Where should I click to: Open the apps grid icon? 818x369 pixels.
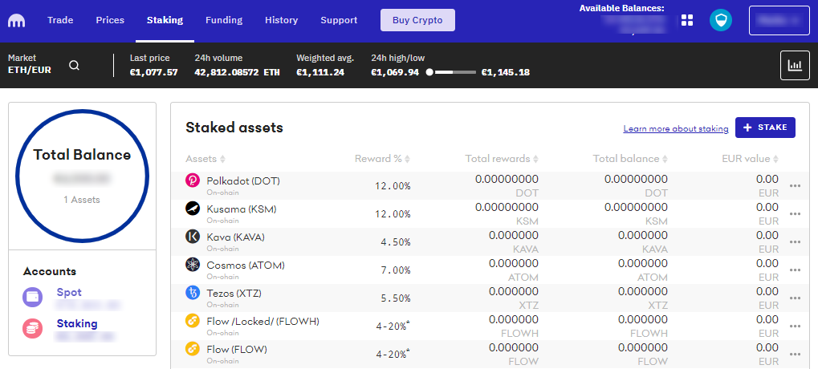(x=687, y=21)
